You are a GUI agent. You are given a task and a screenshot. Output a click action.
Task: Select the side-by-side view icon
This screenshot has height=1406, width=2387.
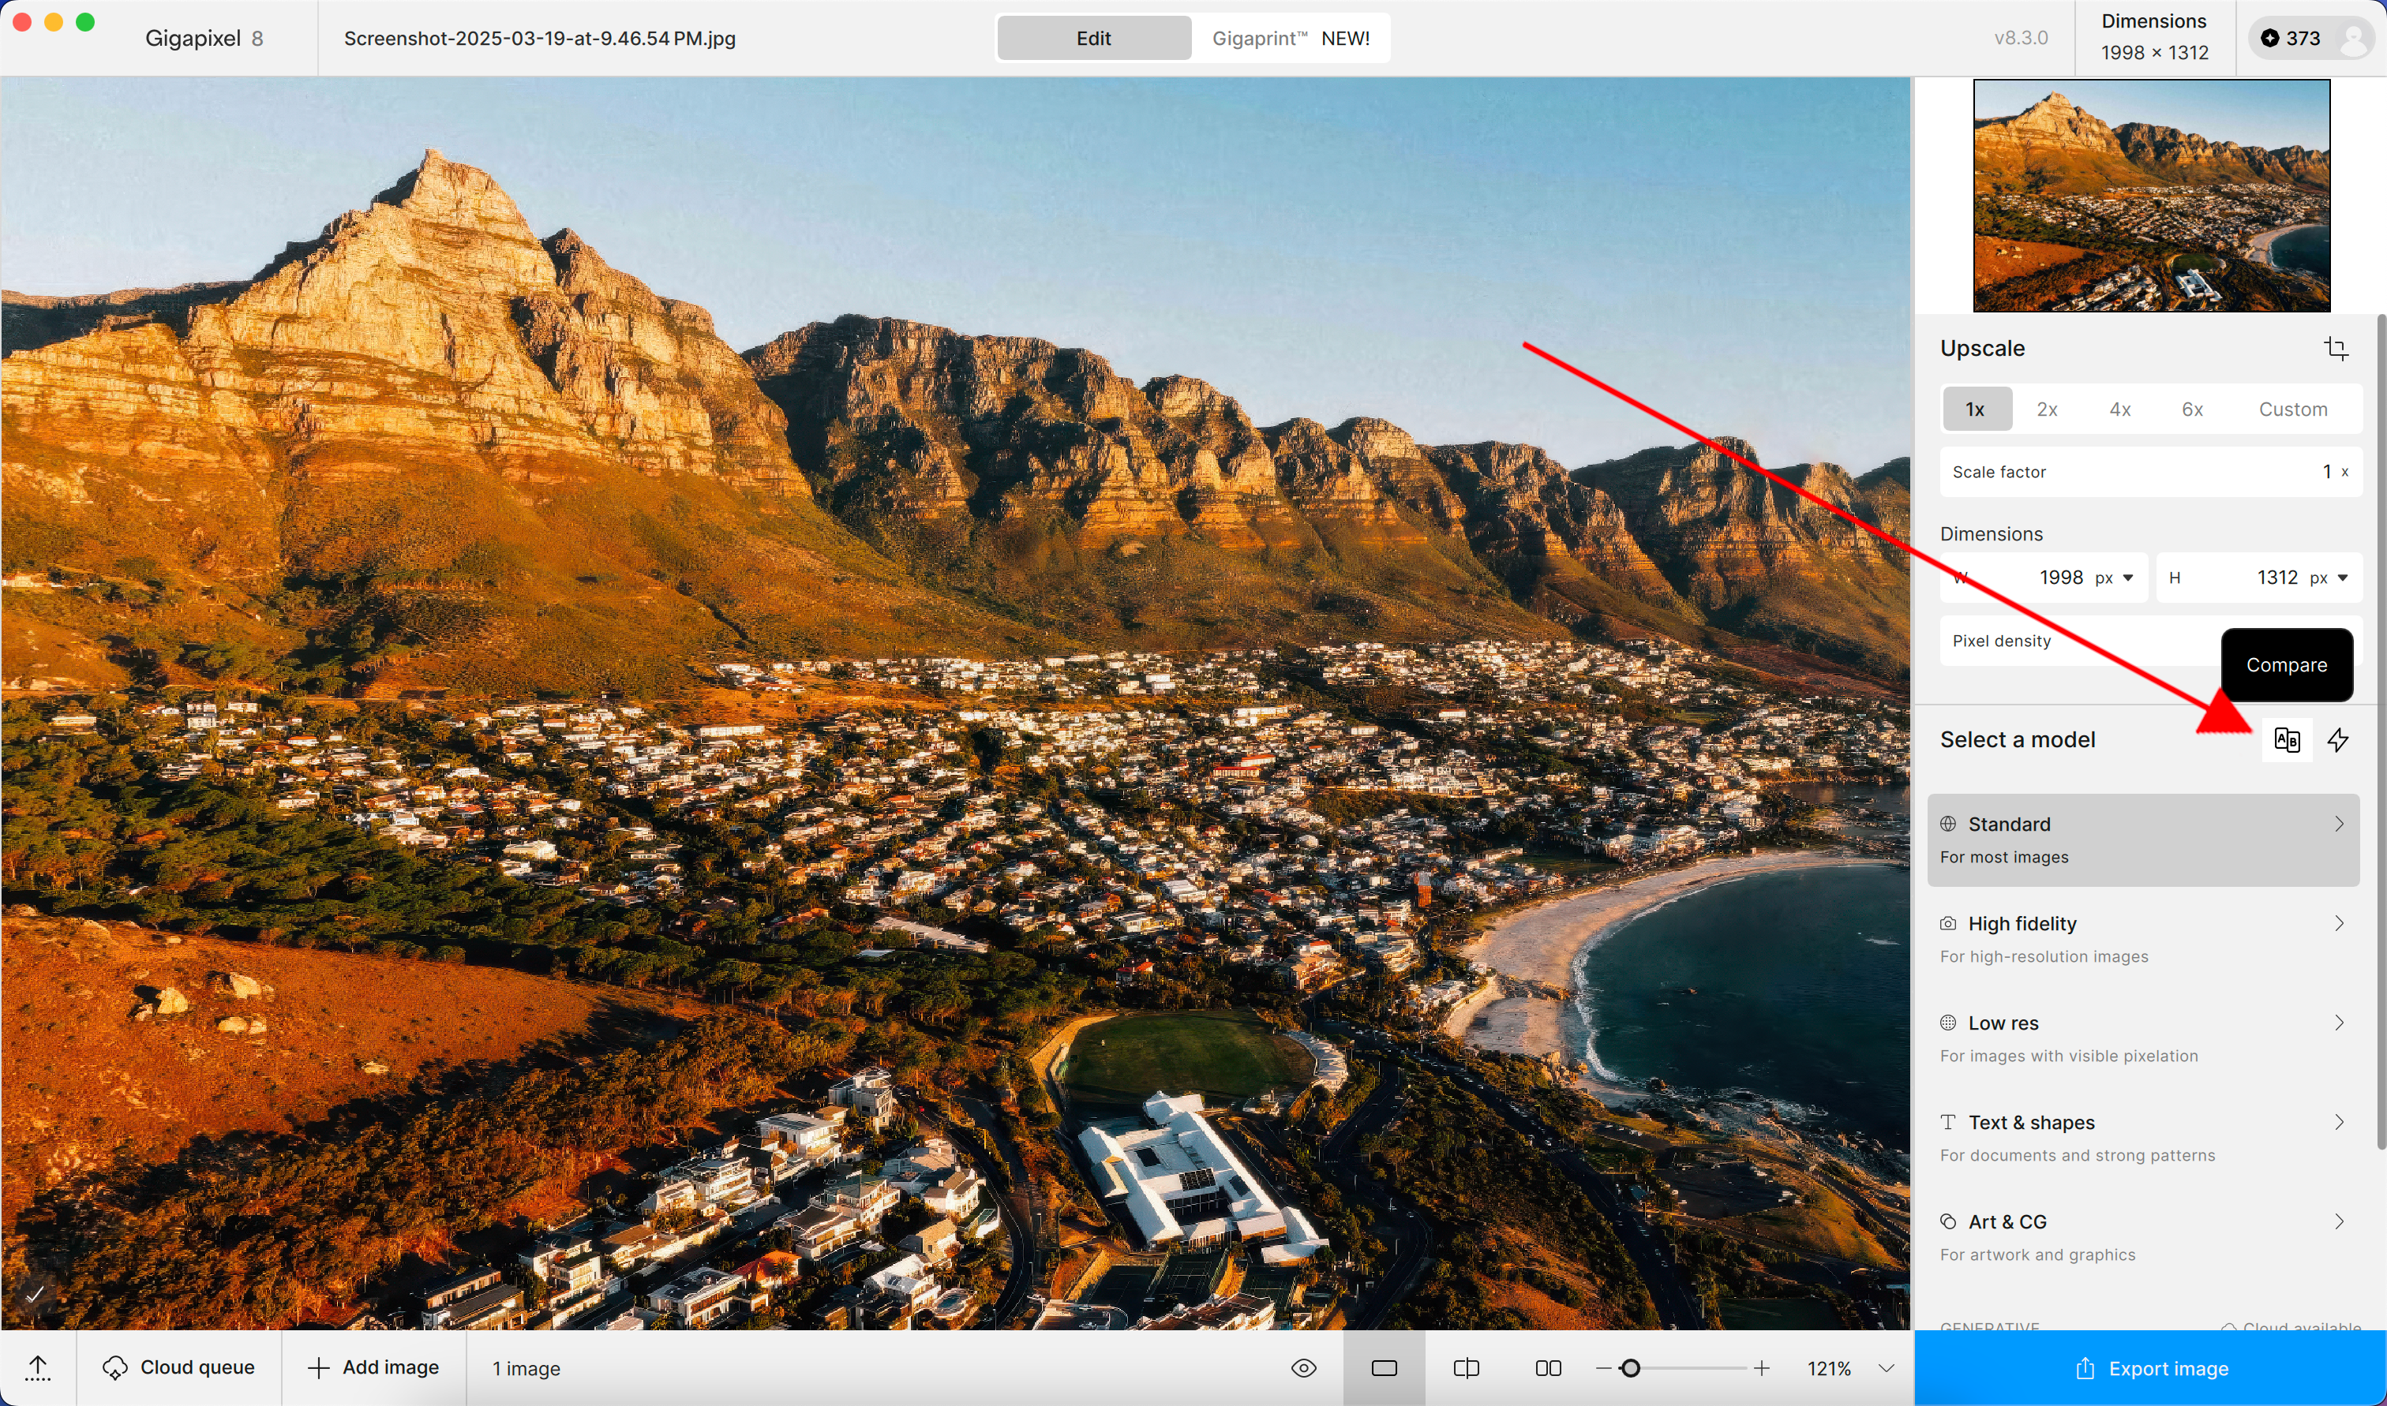(x=1549, y=1368)
